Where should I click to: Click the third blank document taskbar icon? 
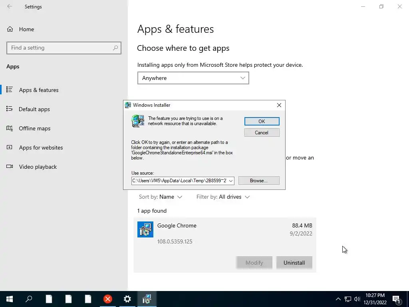point(88,299)
